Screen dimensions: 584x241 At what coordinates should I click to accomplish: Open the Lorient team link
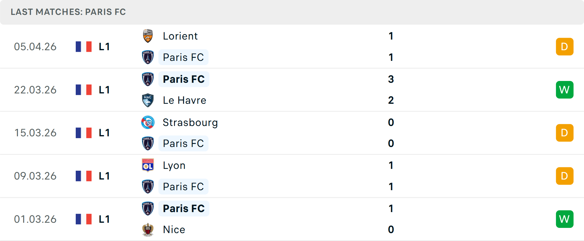point(180,36)
